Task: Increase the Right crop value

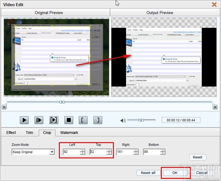Action: tap(136, 150)
